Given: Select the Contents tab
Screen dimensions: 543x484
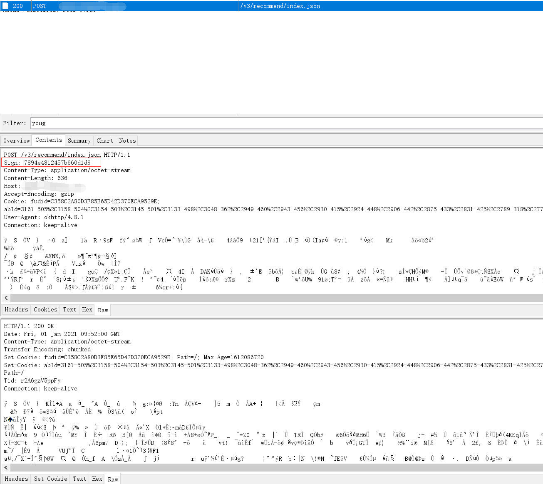Looking at the screenshot, I should 49,140.
